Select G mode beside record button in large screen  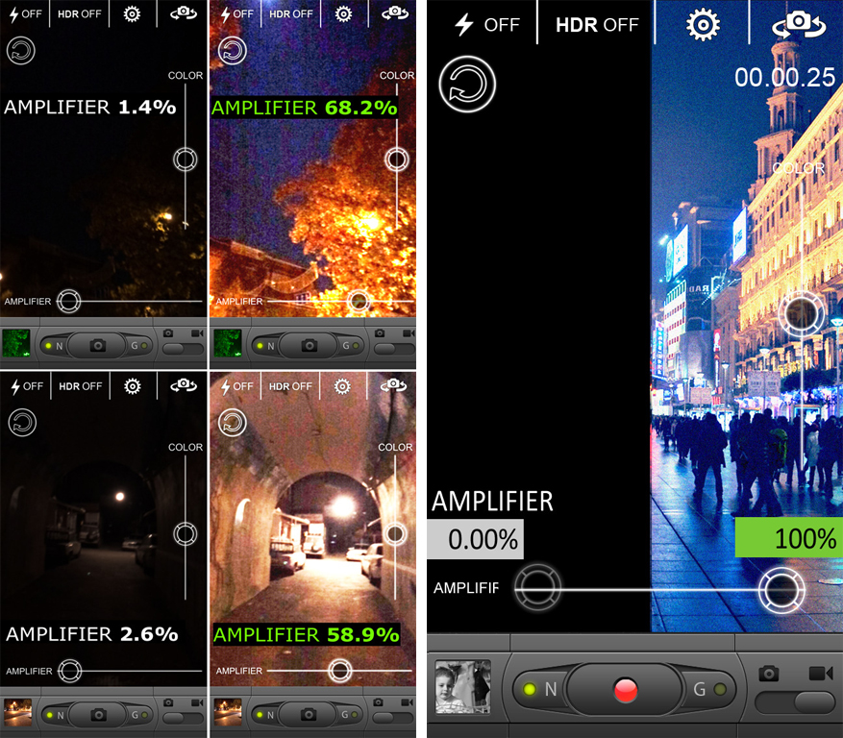click(707, 689)
